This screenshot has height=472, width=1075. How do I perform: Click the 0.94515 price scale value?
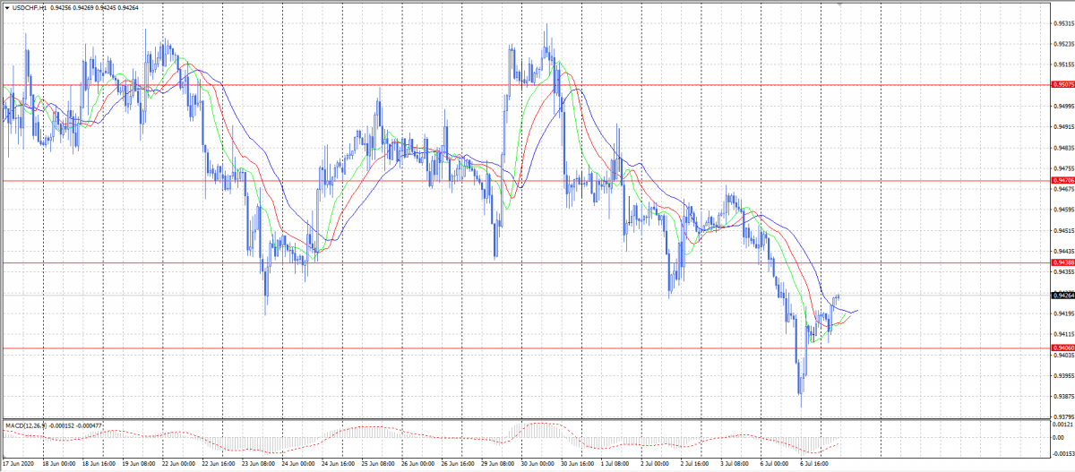pyautogui.click(x=1063, y=230)
